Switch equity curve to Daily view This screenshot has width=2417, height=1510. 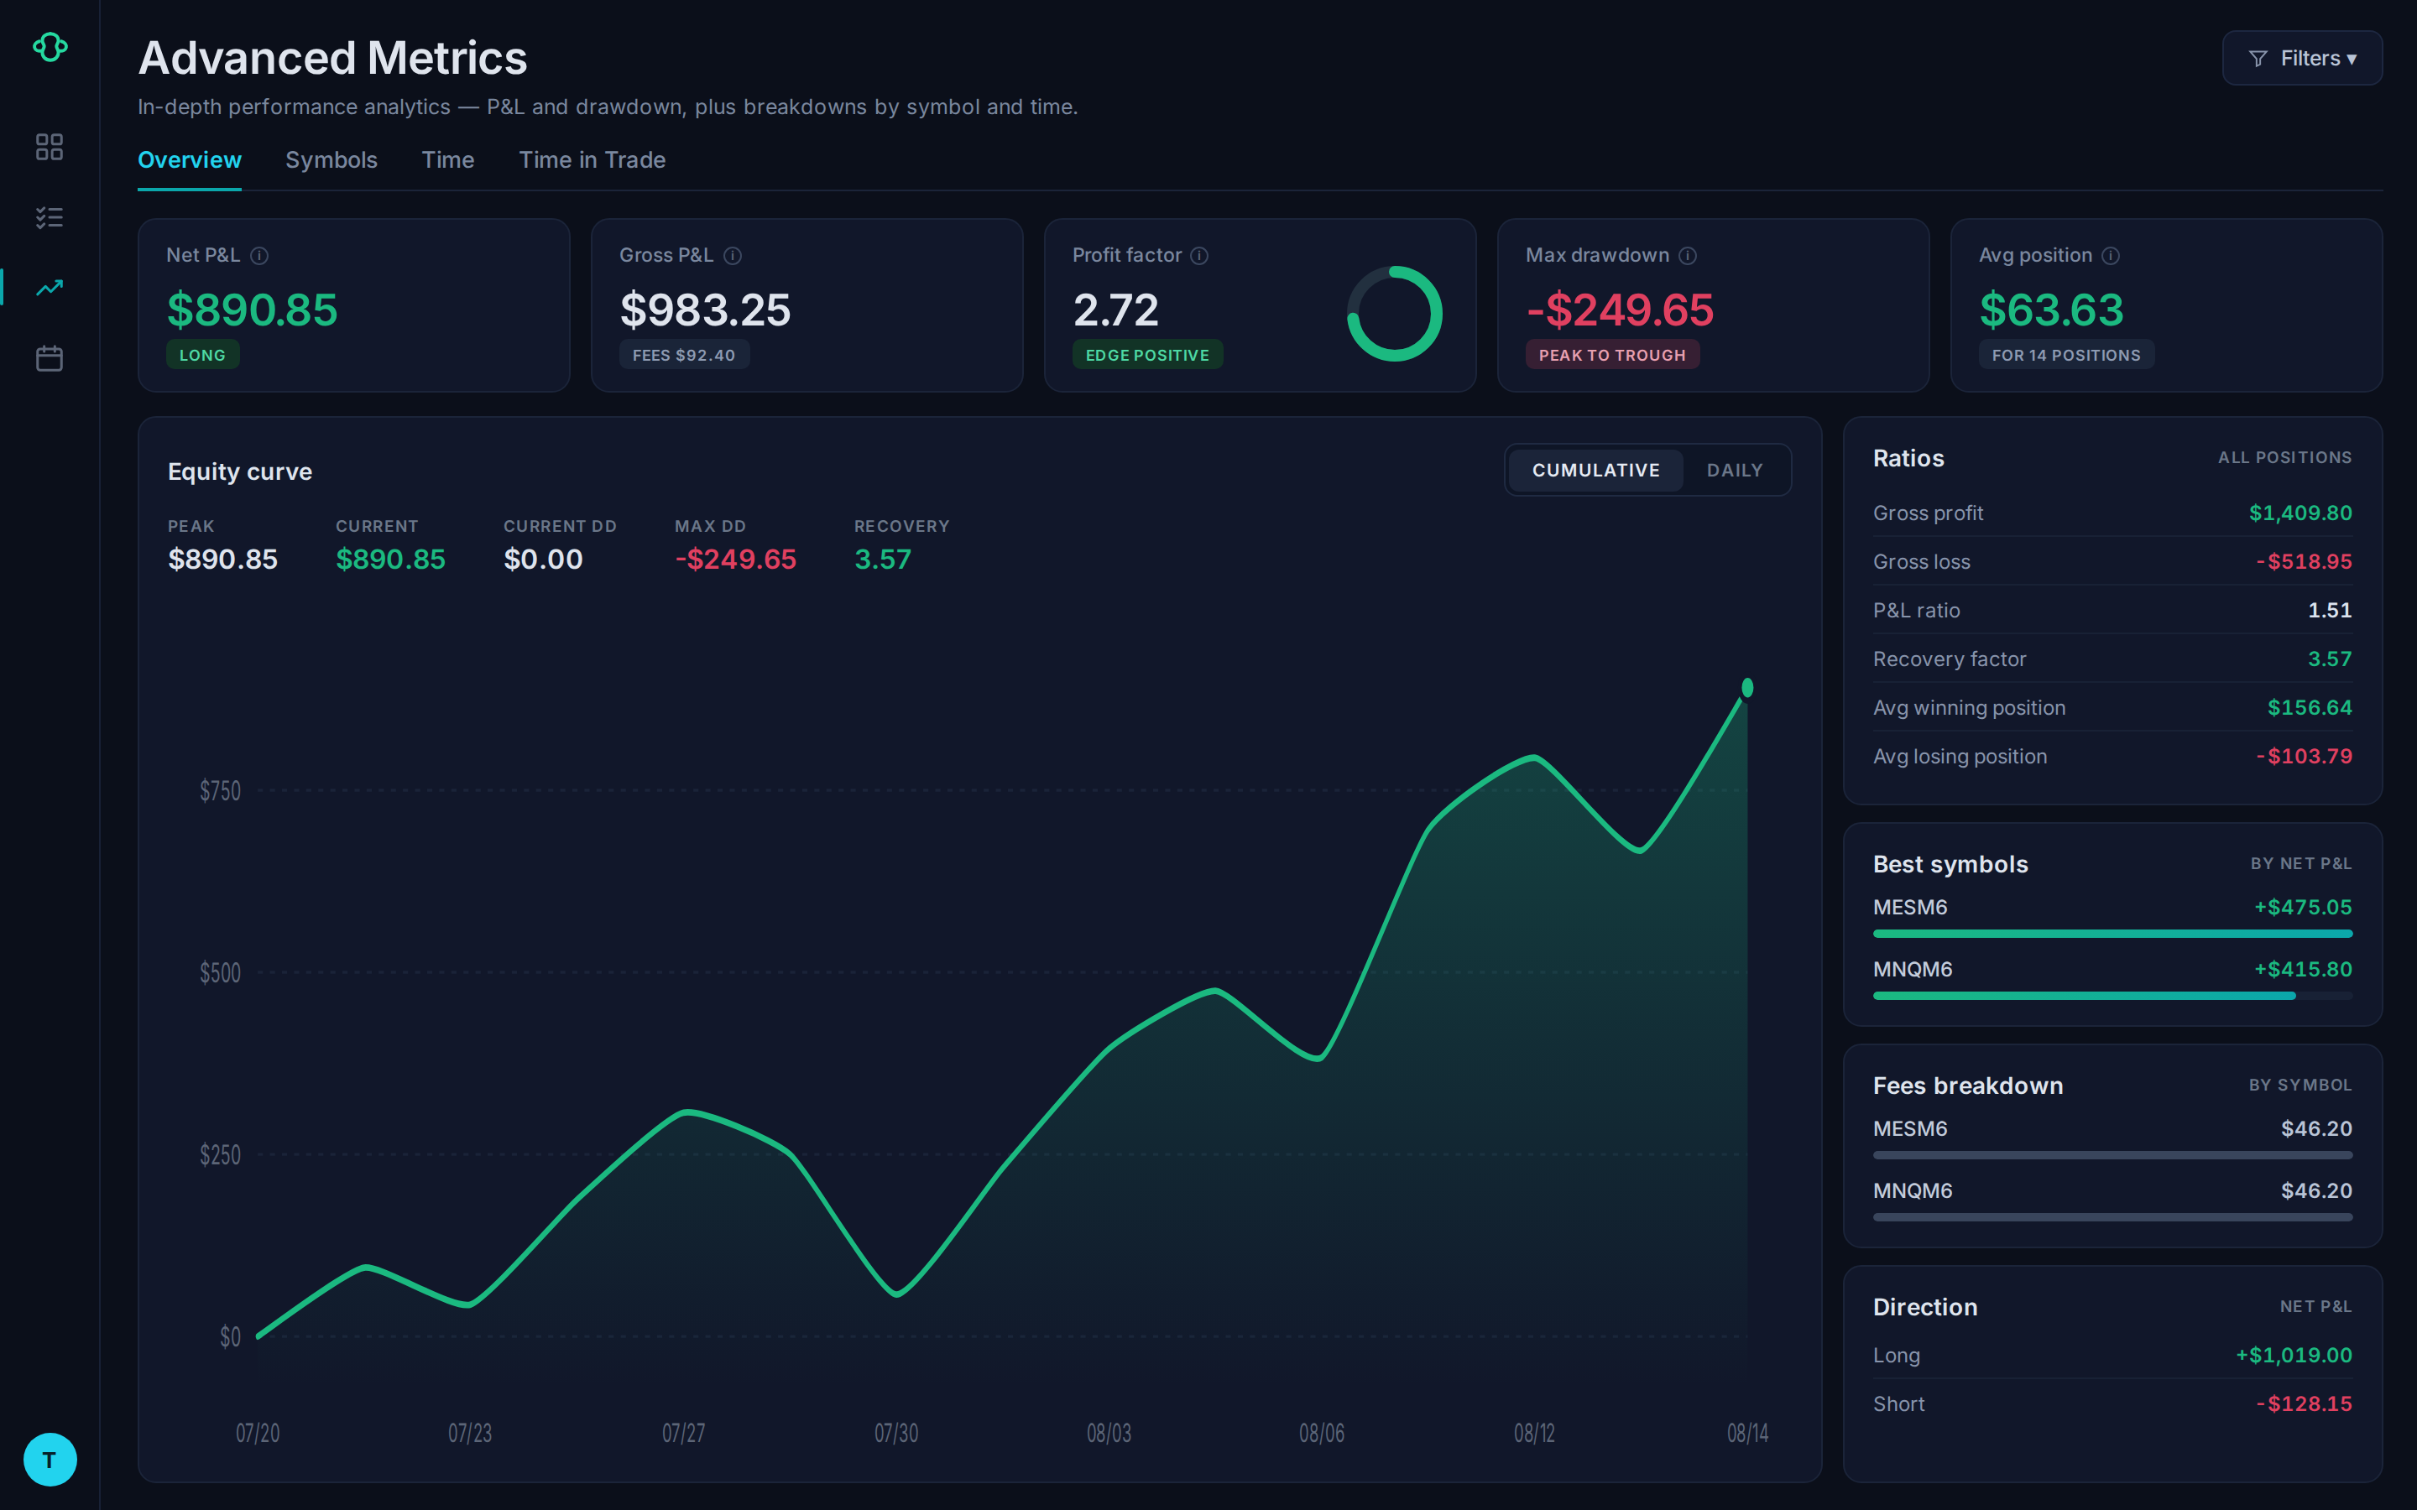[1735, 471]
